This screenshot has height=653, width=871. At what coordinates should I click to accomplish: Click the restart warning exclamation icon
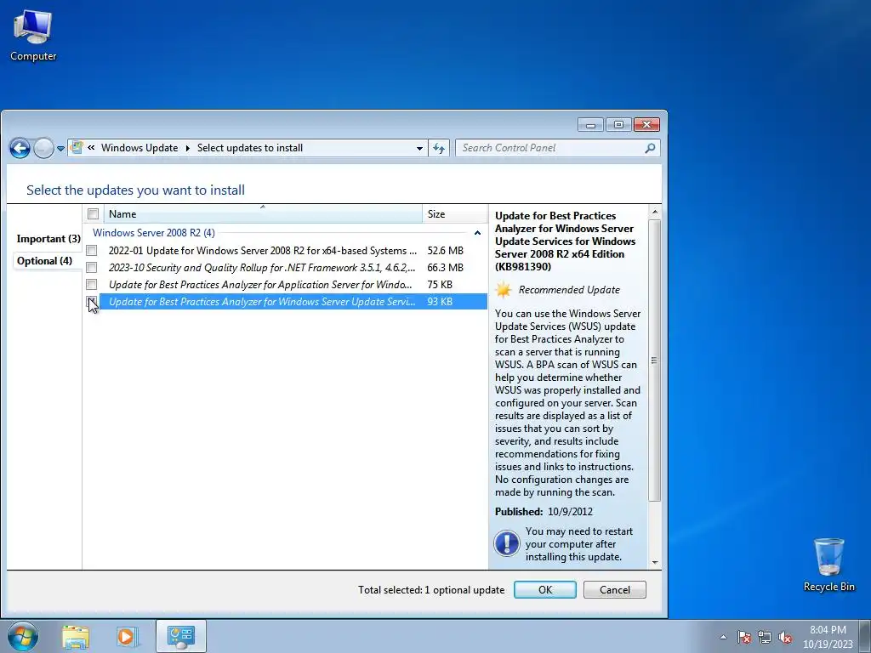507,542
